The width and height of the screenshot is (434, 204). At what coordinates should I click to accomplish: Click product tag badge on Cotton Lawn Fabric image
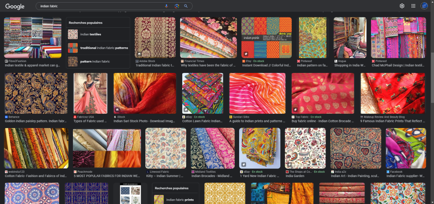(x=186, y=110)
